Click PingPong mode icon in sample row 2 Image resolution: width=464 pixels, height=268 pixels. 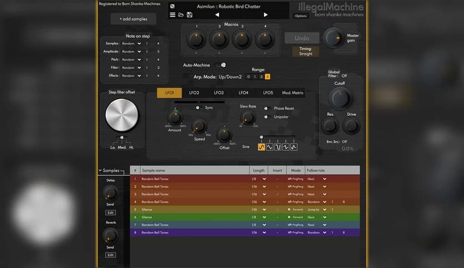pyautogui.click(x=290, y=187)
